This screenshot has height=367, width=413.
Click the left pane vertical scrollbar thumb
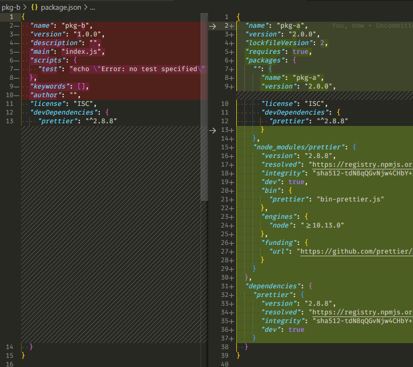point(204,107)
